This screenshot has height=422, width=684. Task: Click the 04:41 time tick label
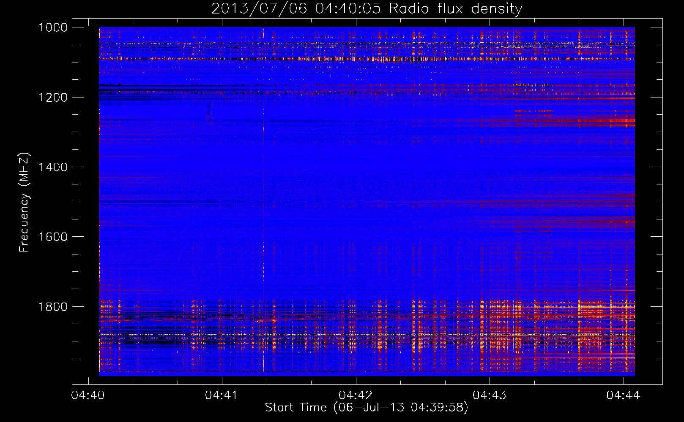pos(222,395)
